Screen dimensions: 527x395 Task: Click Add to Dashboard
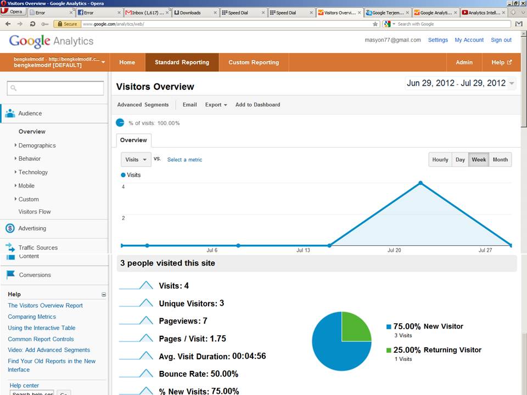258,104
